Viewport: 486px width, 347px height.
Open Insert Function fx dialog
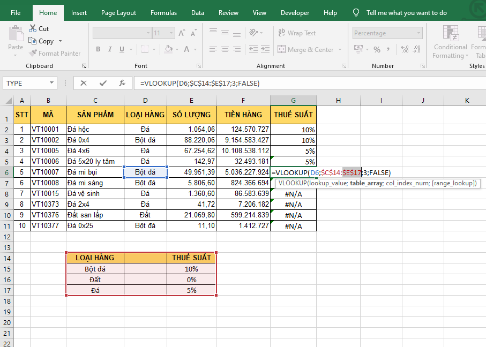point(122,83)
